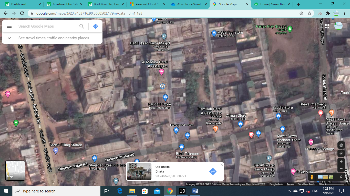
Task: Zoom out with the minus button
Action: [x=341, y=169]
